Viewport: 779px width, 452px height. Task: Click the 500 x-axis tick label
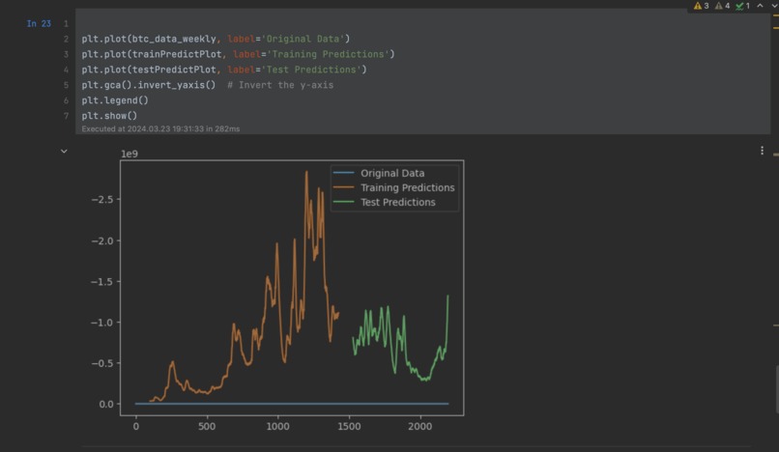[x=207, y=426]
